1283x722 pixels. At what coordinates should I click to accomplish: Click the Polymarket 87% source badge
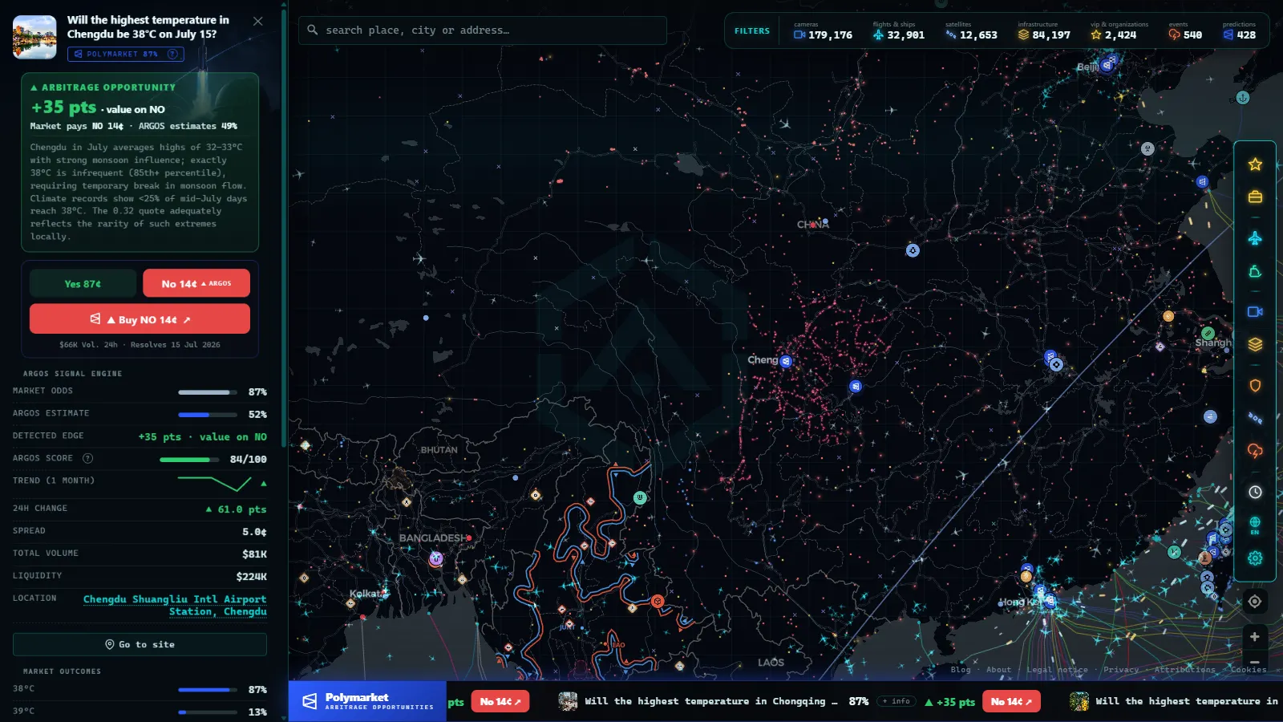[126, 54]
